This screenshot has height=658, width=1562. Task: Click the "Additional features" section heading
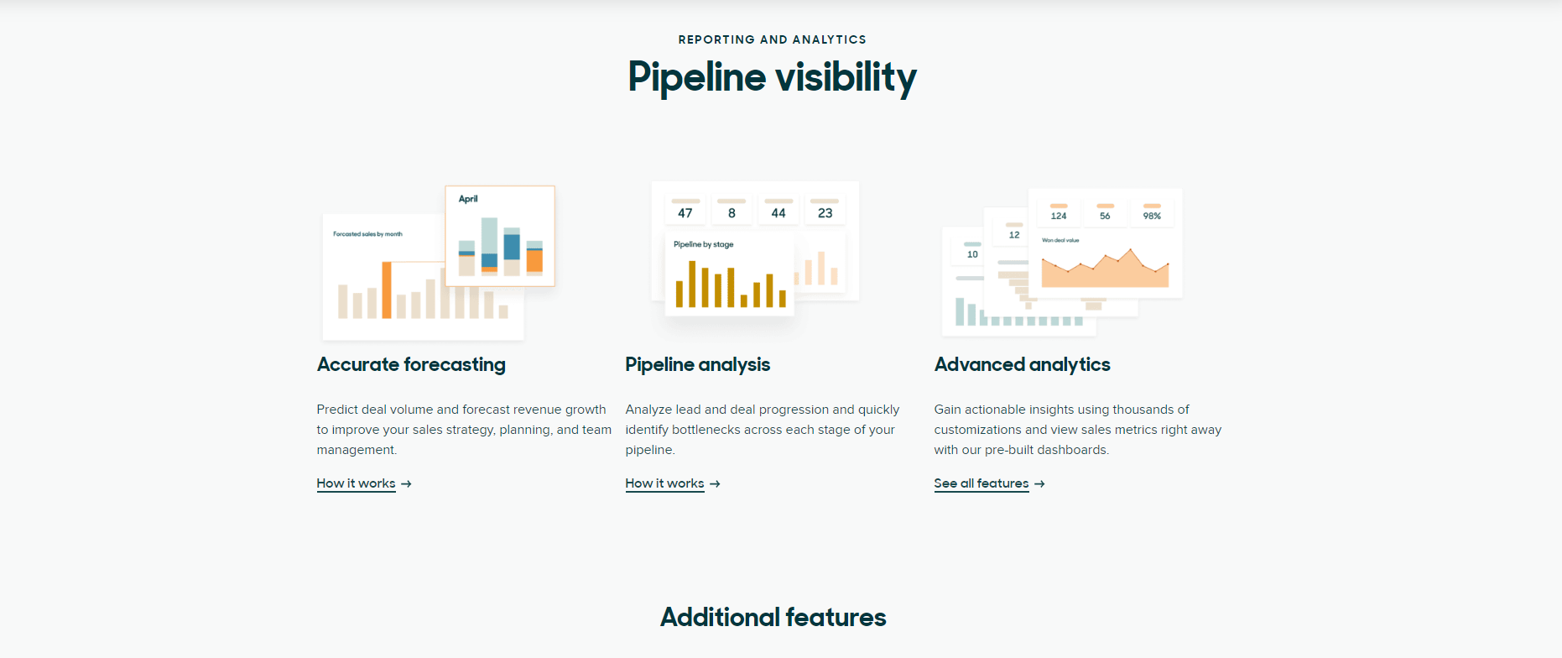tap(773, 618)
